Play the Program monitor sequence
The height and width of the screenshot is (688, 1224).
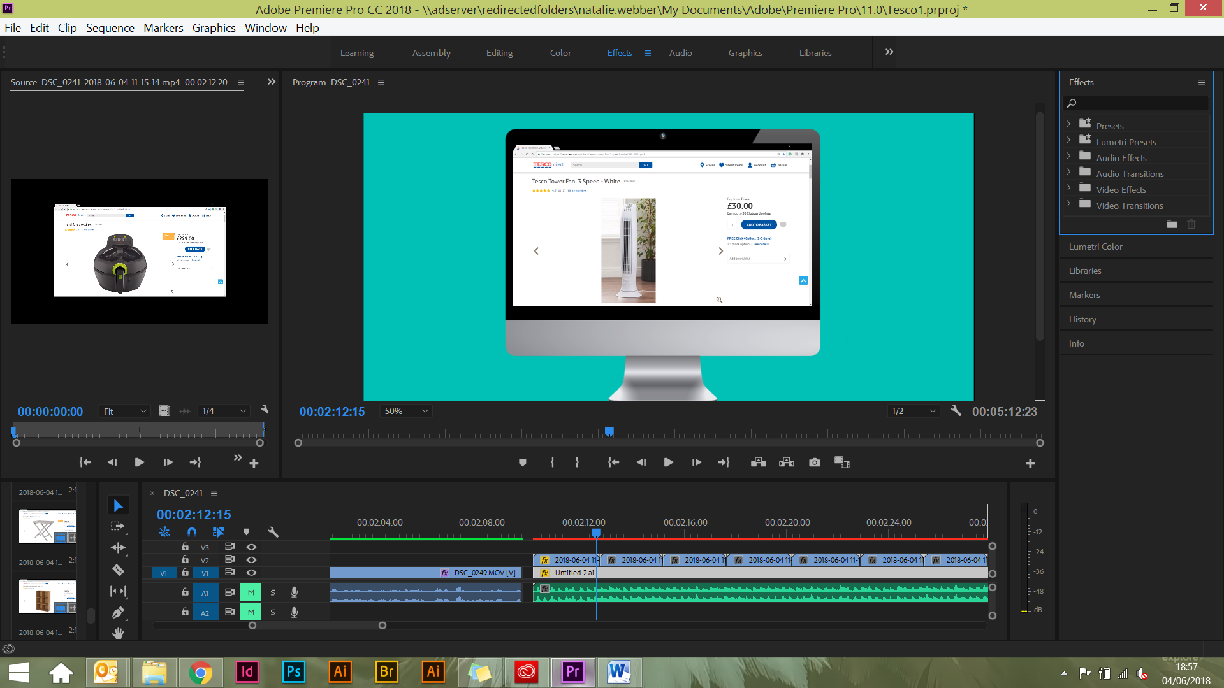coord(669,462)
